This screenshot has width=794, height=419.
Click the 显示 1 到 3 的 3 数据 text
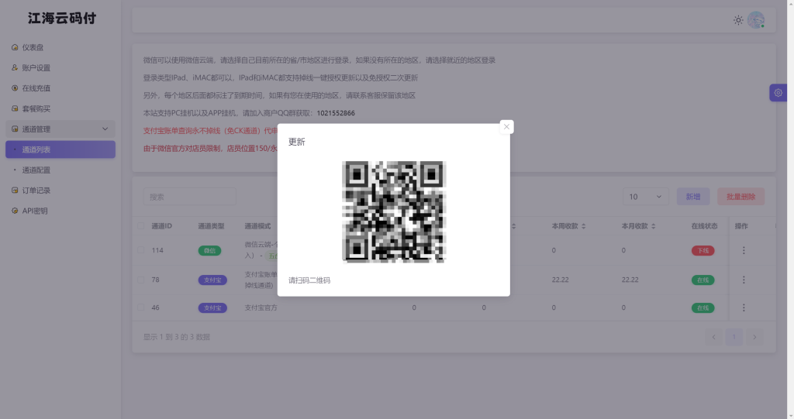(176, 337)
